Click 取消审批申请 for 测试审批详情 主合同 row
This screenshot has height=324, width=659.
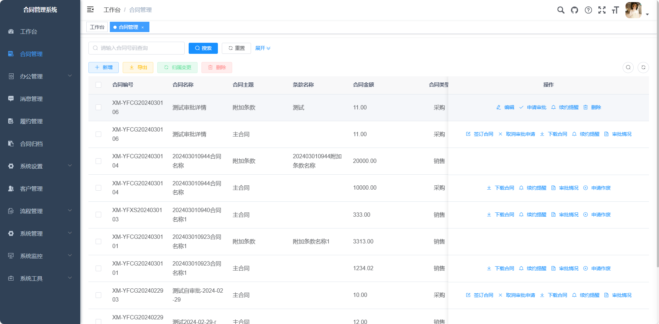click(x=517, y=134)
